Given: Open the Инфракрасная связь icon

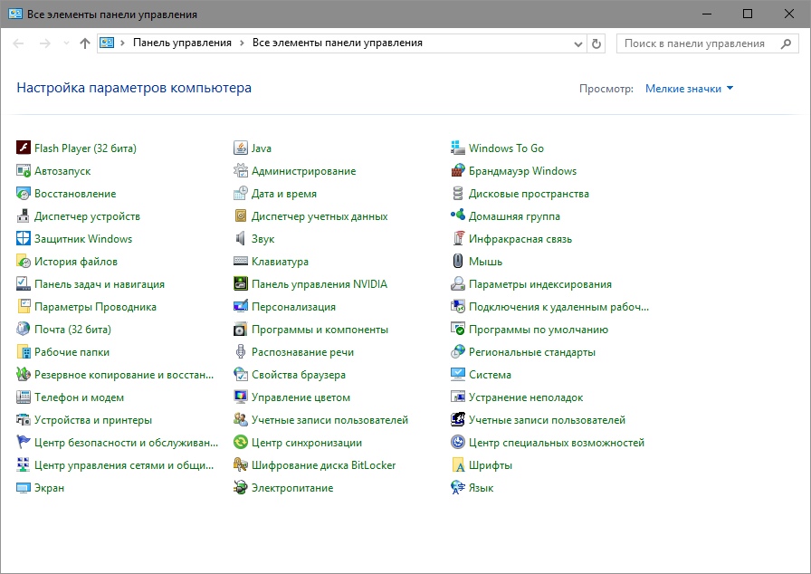Looking at the screenshot, I should (x=458, y=238).
